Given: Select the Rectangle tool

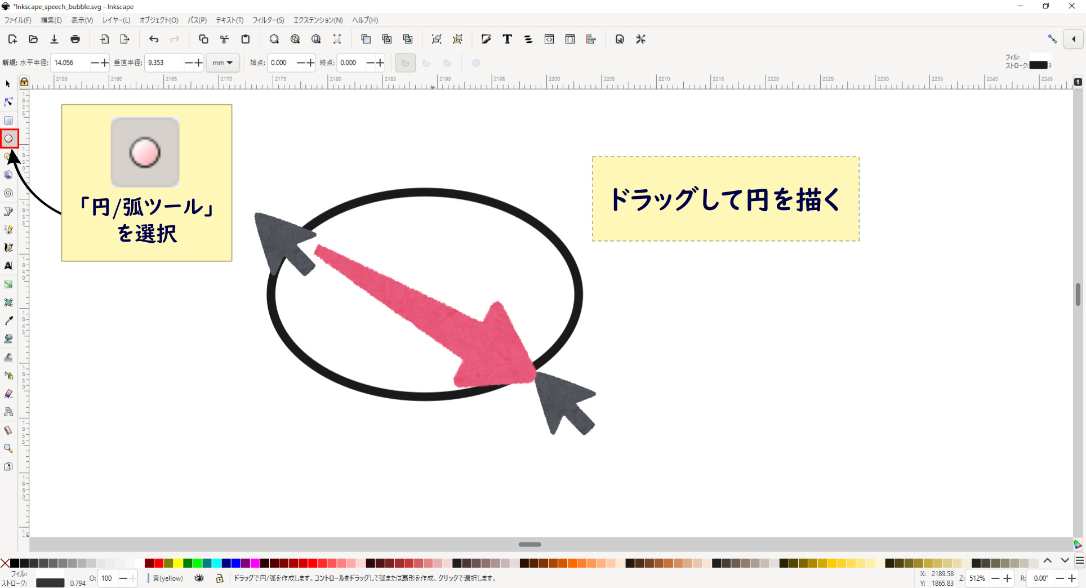Looking at the screenshot, I should point(8,121).
